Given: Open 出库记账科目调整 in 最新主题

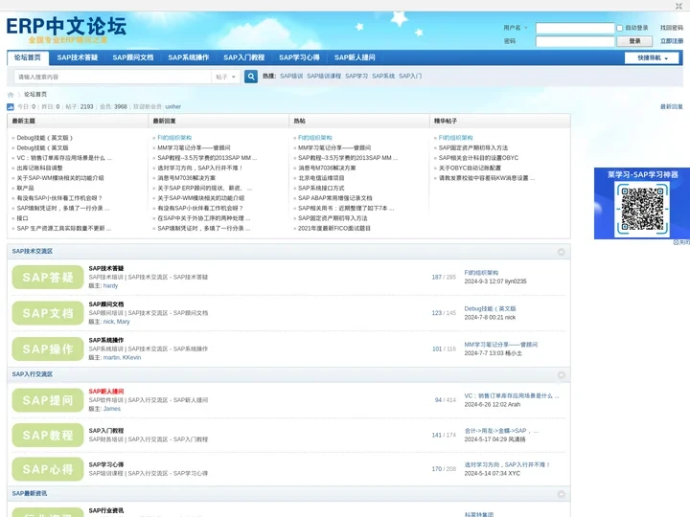Looking at the screenshot, I should pos(39,168).
